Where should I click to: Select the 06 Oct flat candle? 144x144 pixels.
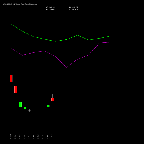(39, 100)
